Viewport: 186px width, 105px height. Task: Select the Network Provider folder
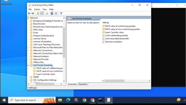[x=41, y=59]
